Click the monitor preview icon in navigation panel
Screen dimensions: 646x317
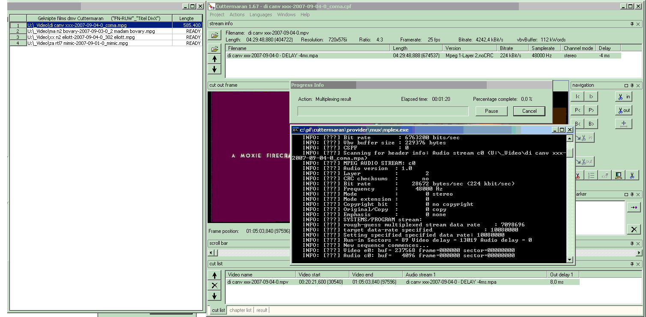coord(618,175)
